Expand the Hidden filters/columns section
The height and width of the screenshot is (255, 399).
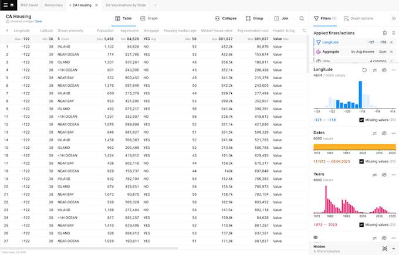point(393,249)
